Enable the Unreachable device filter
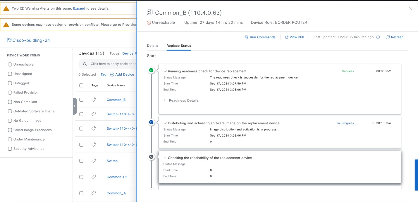The image size is (418, 202). 10,64
